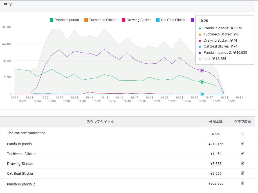Click the 分配金額 column header

(216, 122)
